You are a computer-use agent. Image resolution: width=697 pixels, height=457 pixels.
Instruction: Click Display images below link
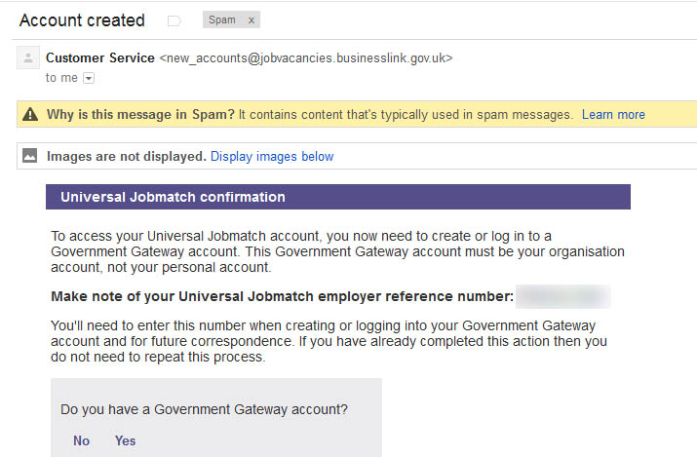point(272,156)
